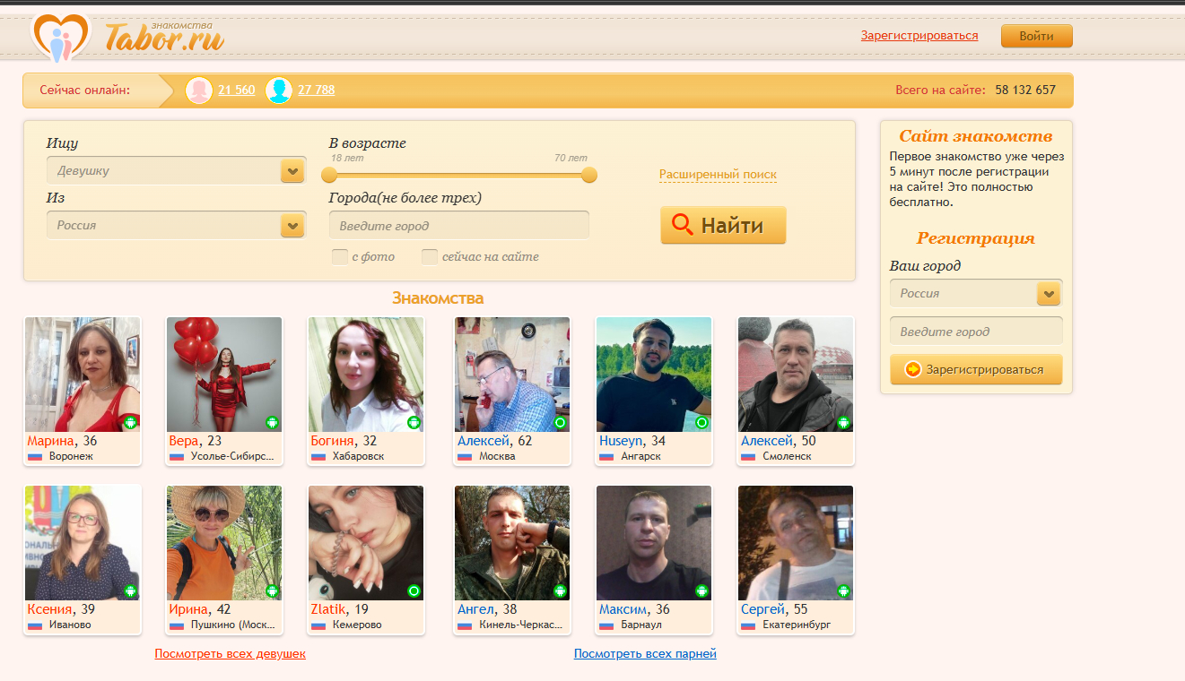Click the Russian flag next to Смоленск

click(748, 456)
